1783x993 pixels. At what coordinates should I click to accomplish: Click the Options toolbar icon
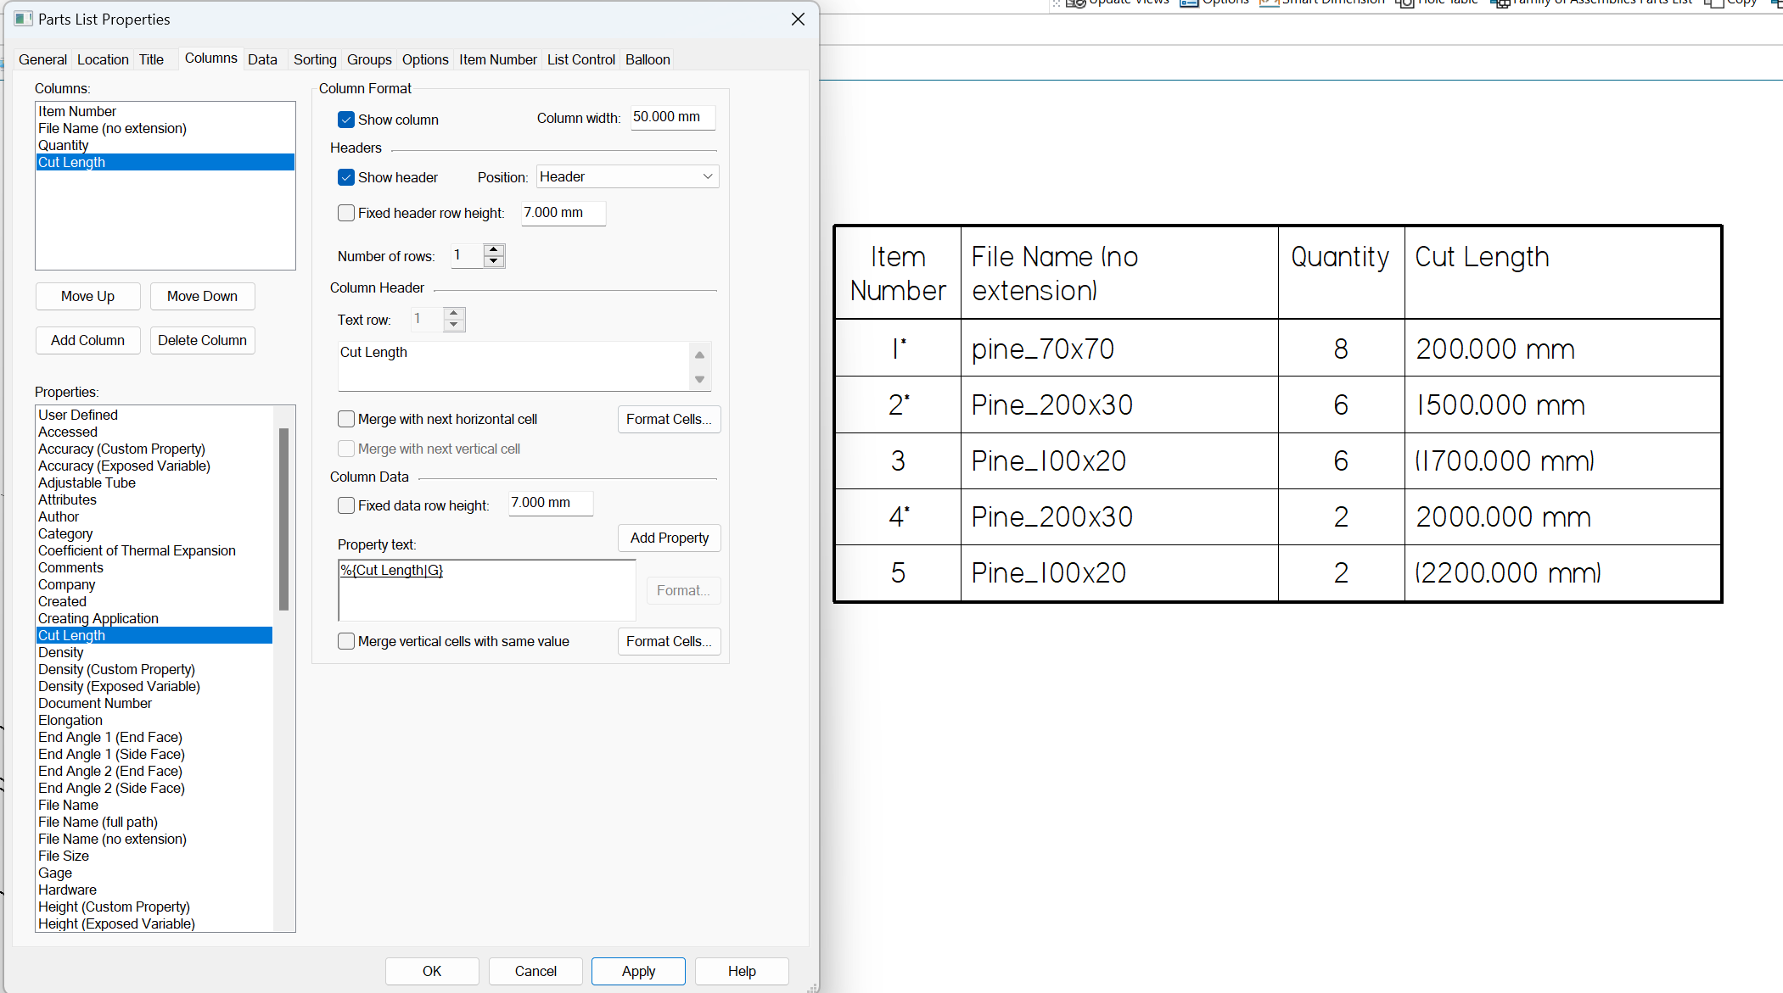tap(1189, 3)
